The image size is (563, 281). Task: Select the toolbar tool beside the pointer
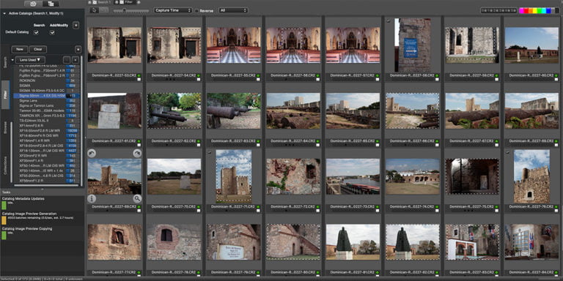tap(104, 10)
